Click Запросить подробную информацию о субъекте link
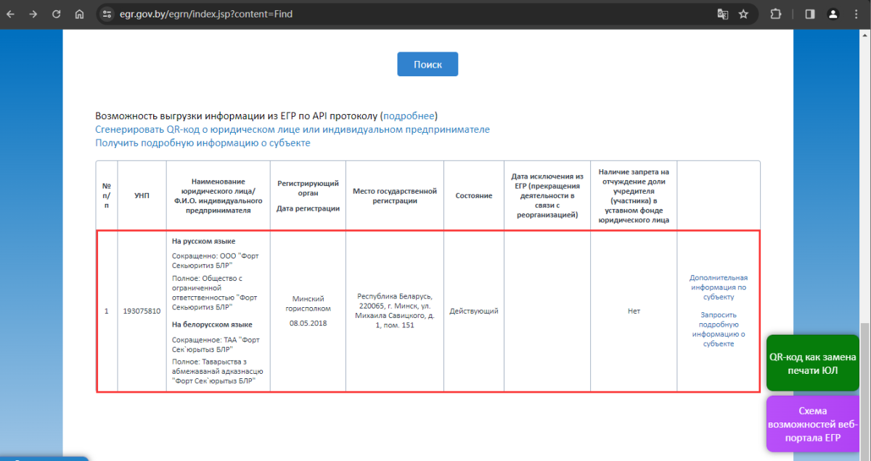The width and height of the screenshot is (871, 461). click(x=718, y=330)
